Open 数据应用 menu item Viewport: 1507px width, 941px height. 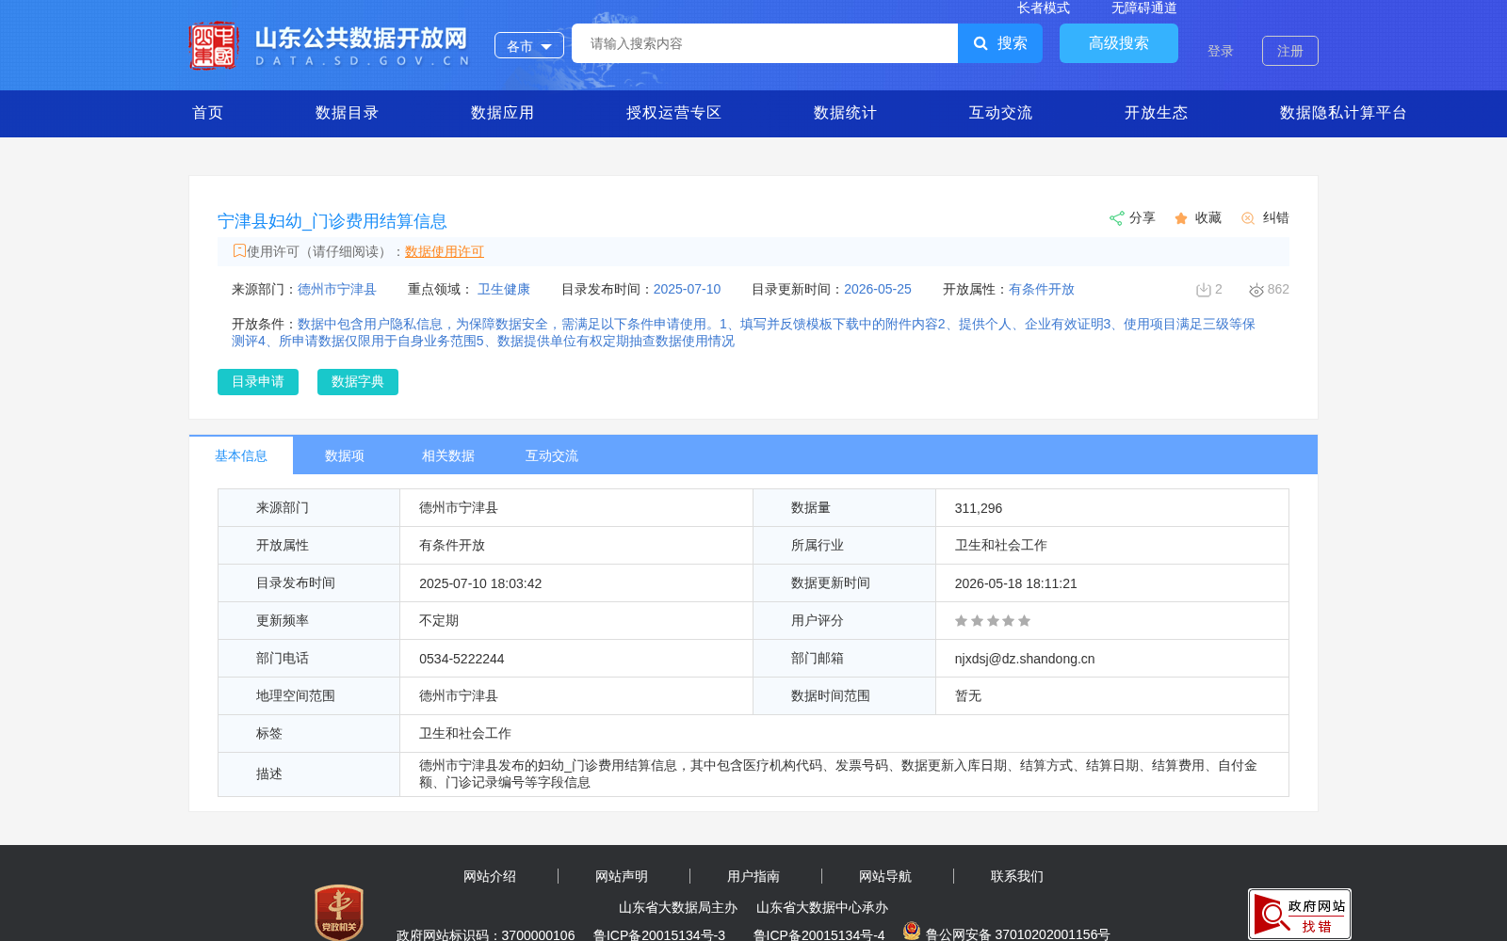point(502,113)
